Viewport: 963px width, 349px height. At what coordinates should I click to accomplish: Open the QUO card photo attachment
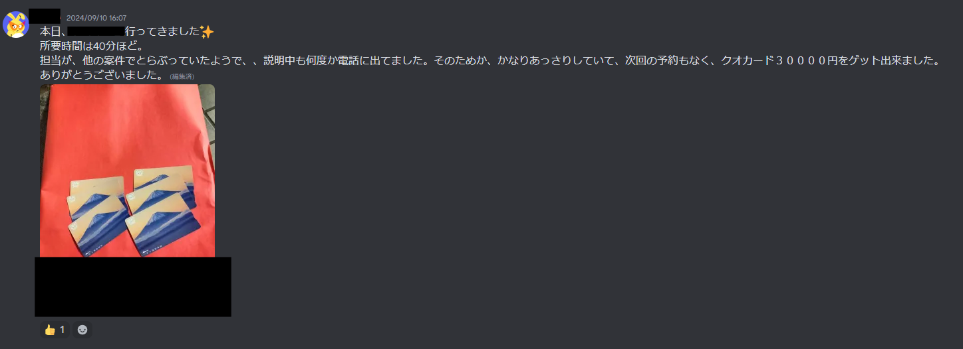click(x=127, y=171)
